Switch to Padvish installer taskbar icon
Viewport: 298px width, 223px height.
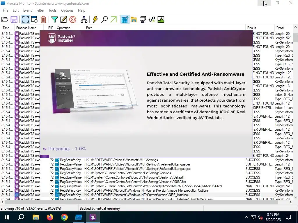pyautogui.click(x=93, y=217)
